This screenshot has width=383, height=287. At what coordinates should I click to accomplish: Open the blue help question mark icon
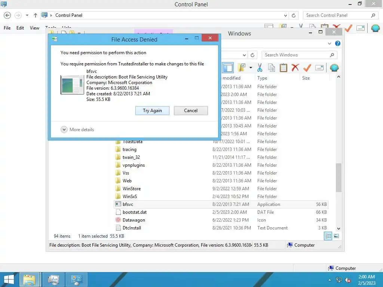tap(338, 43)
